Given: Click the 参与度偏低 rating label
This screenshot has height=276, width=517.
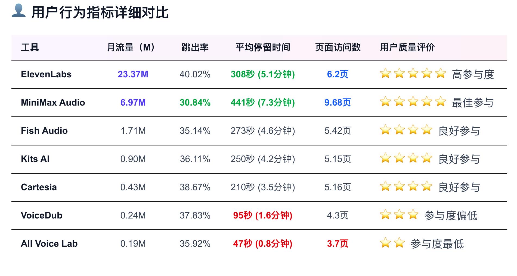Looking at the screenshot, I should pyautogui.click(x=451, y=216).
